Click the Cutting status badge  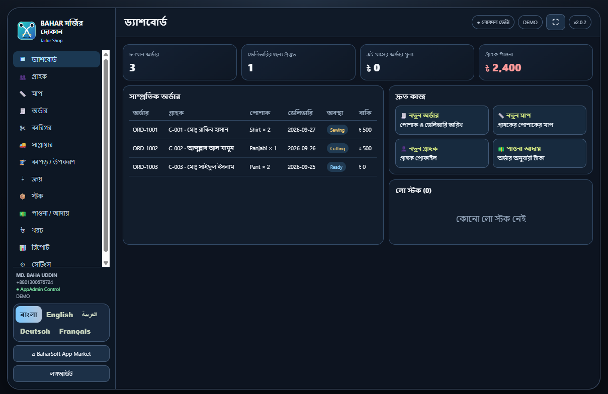click(337, 148)
